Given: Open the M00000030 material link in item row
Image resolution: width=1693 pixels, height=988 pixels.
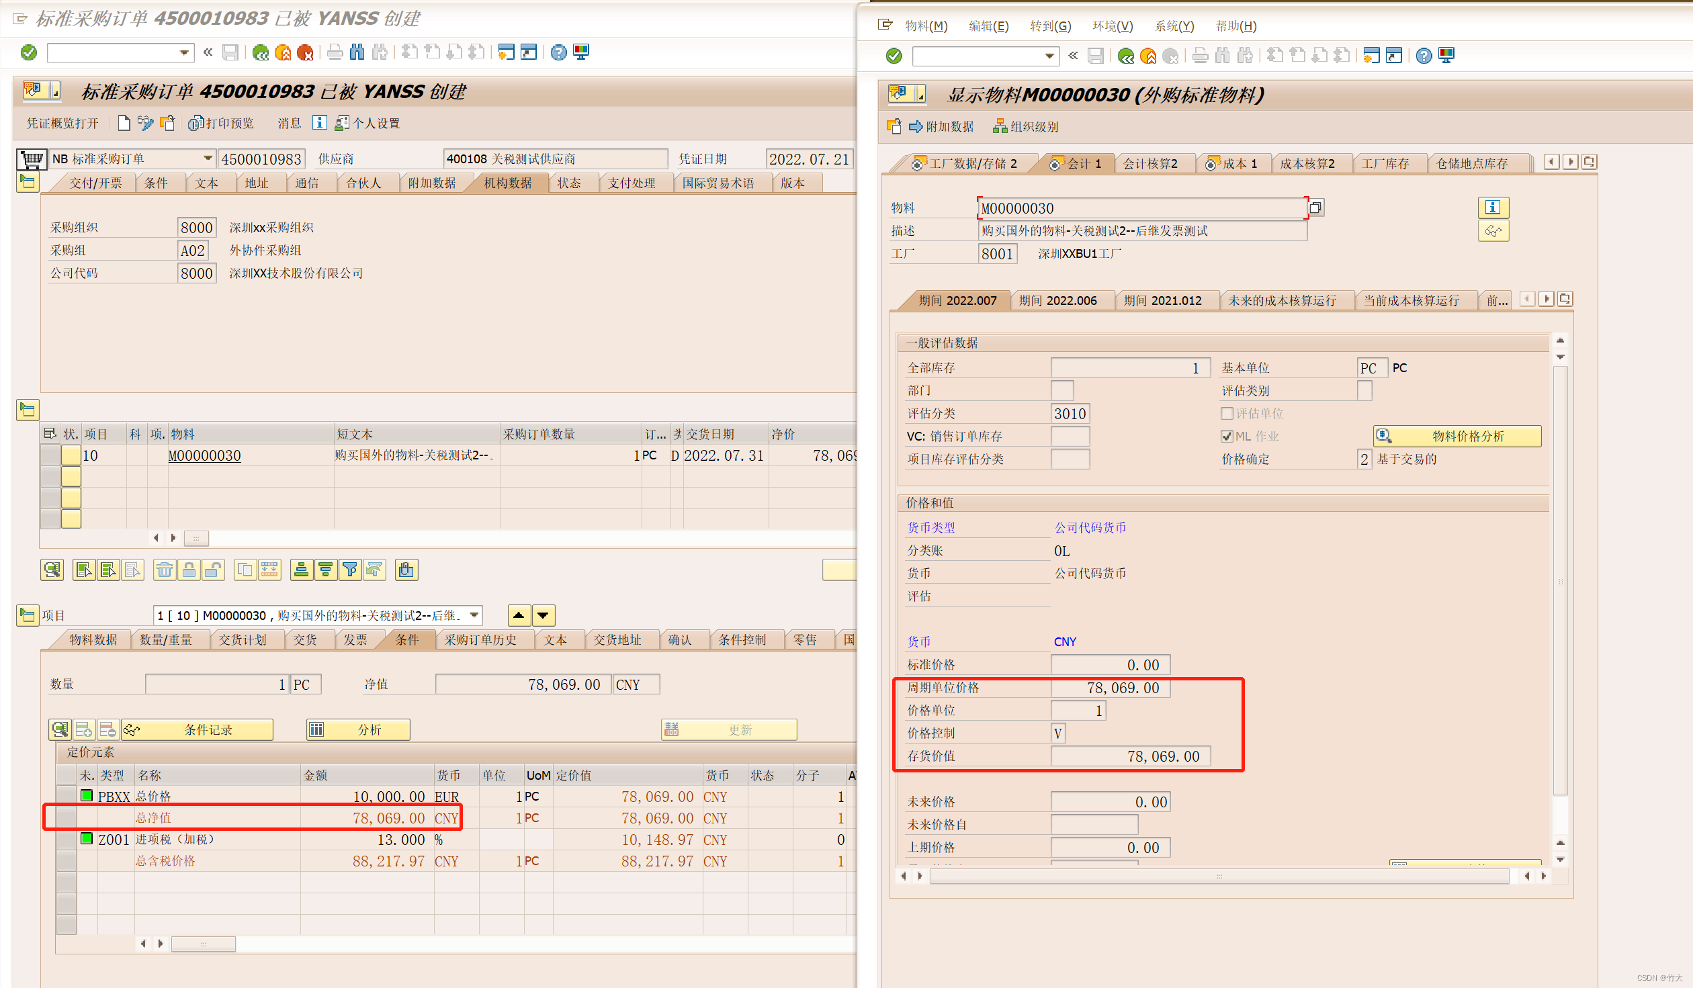Looking at the screenshot, I should tap(204, 455).
